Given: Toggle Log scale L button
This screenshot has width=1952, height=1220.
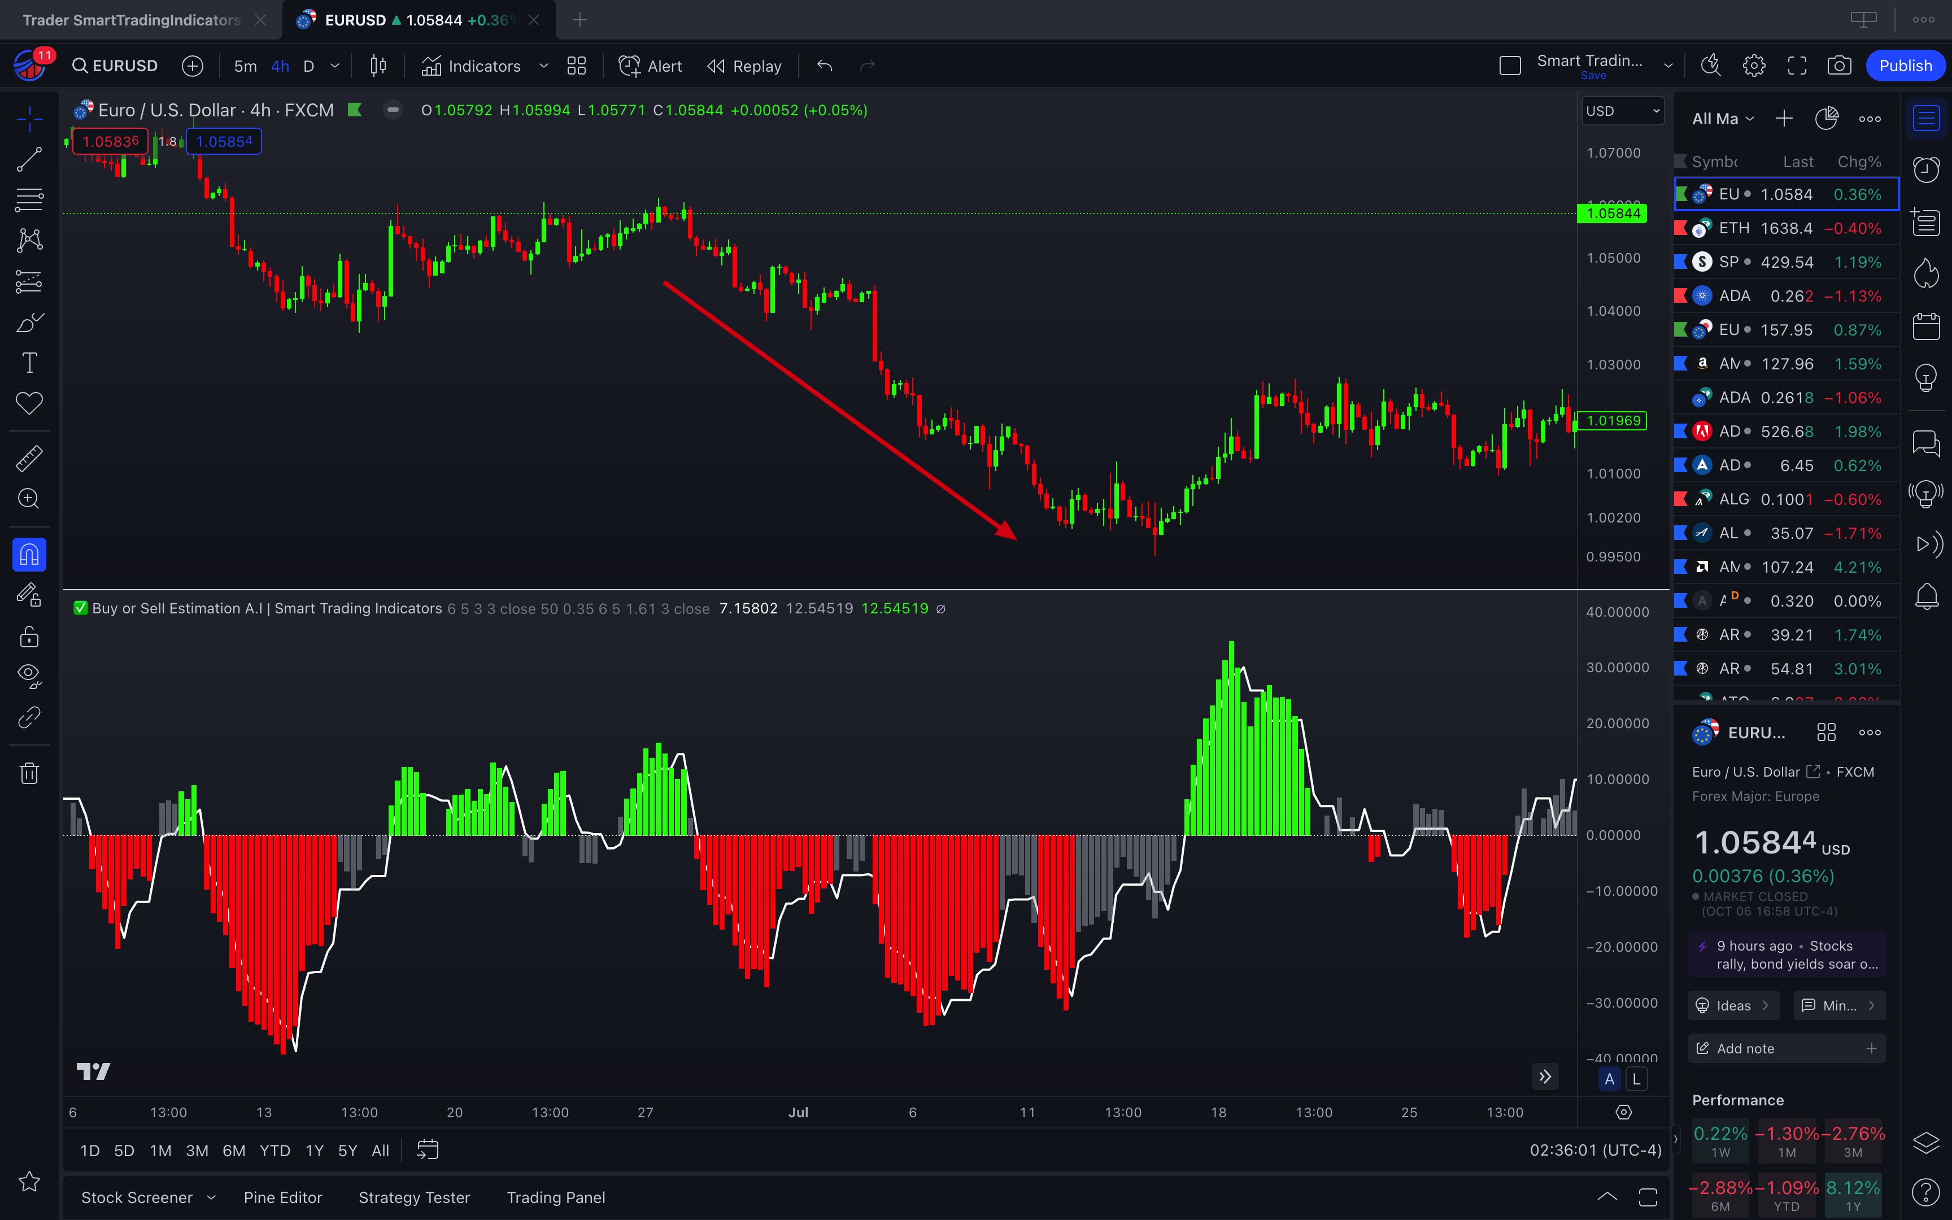Looking at the screenshot, I should click(x=1636, y=1079).
